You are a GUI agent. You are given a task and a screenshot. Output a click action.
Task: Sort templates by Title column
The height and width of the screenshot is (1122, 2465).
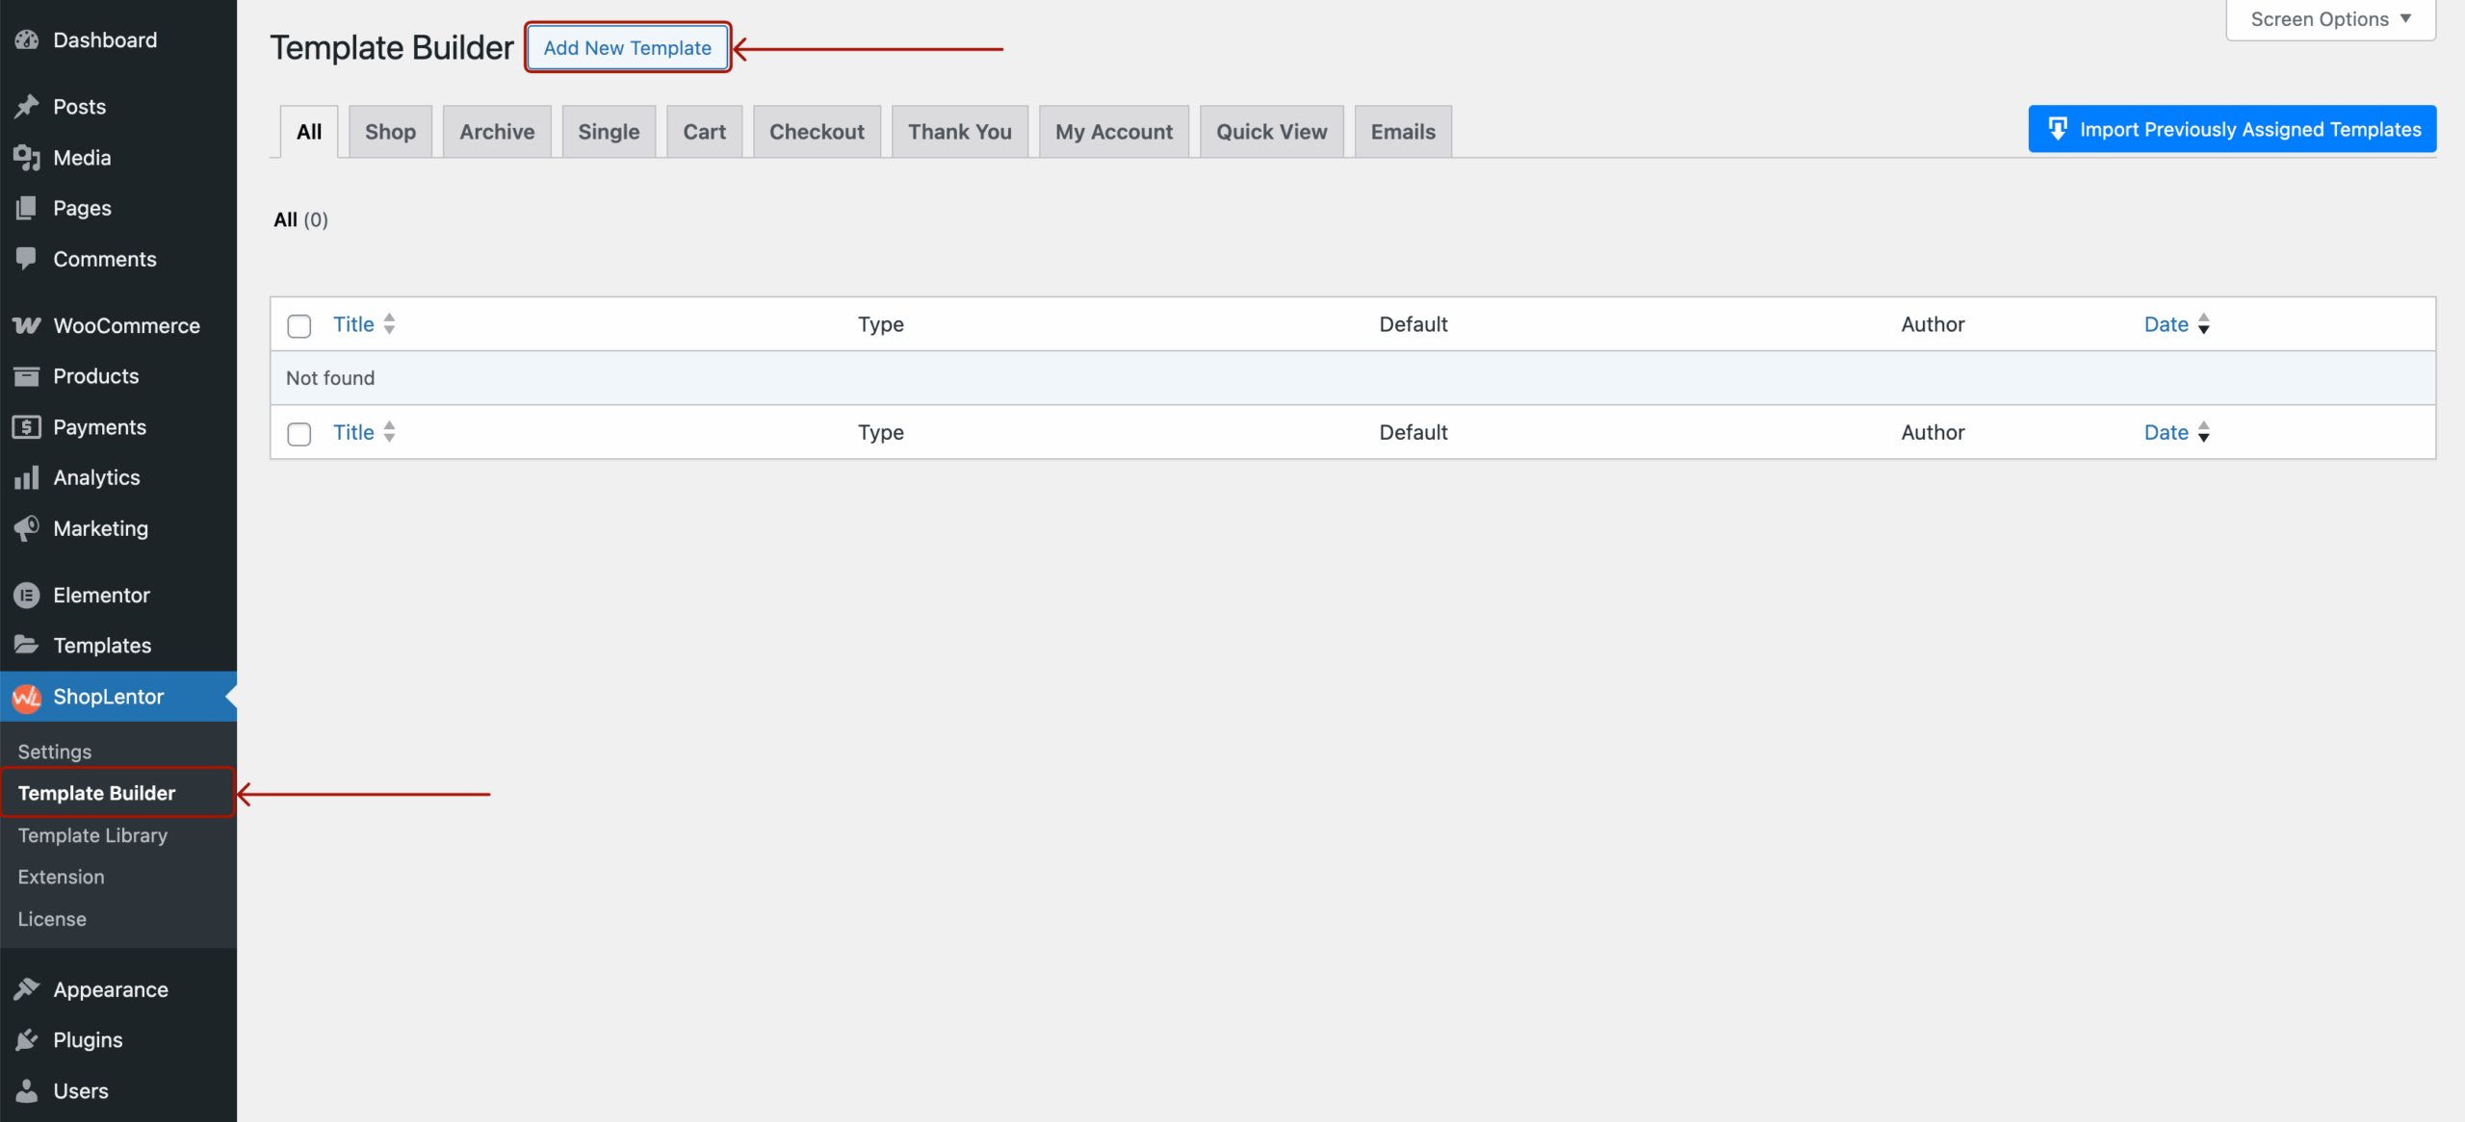click(x=353, y=324)
